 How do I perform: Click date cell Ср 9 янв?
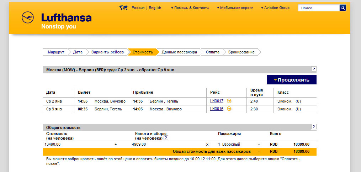[54, 109]
